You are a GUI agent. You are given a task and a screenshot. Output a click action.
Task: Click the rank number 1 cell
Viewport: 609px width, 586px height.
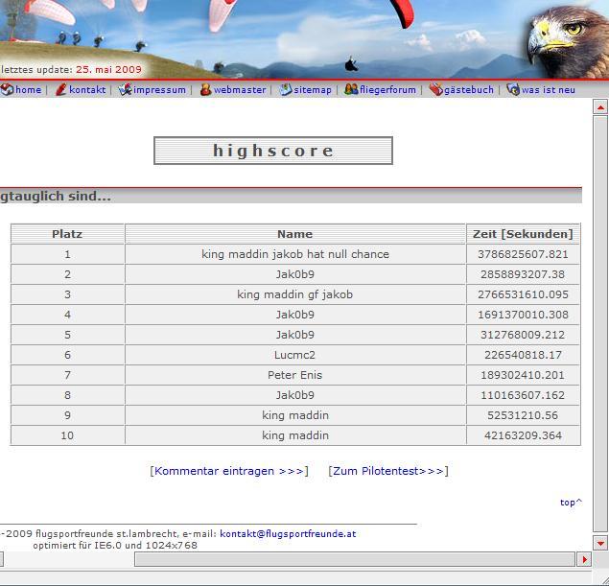pos(67,254)
